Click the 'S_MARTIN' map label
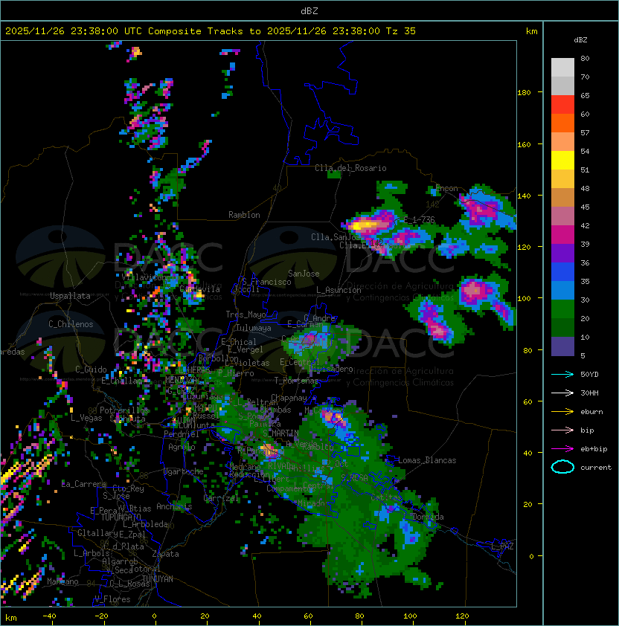Viewport: 619px width, 626px height. (281, 433)
